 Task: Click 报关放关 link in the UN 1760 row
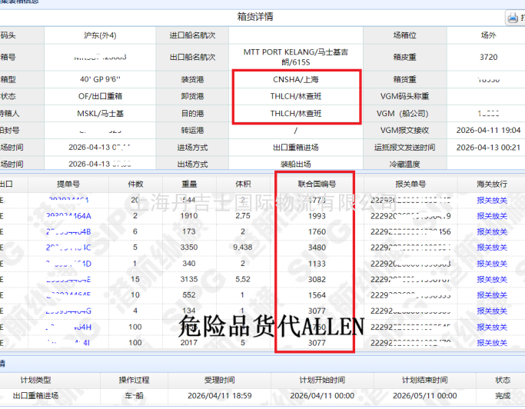coord(492,231)
